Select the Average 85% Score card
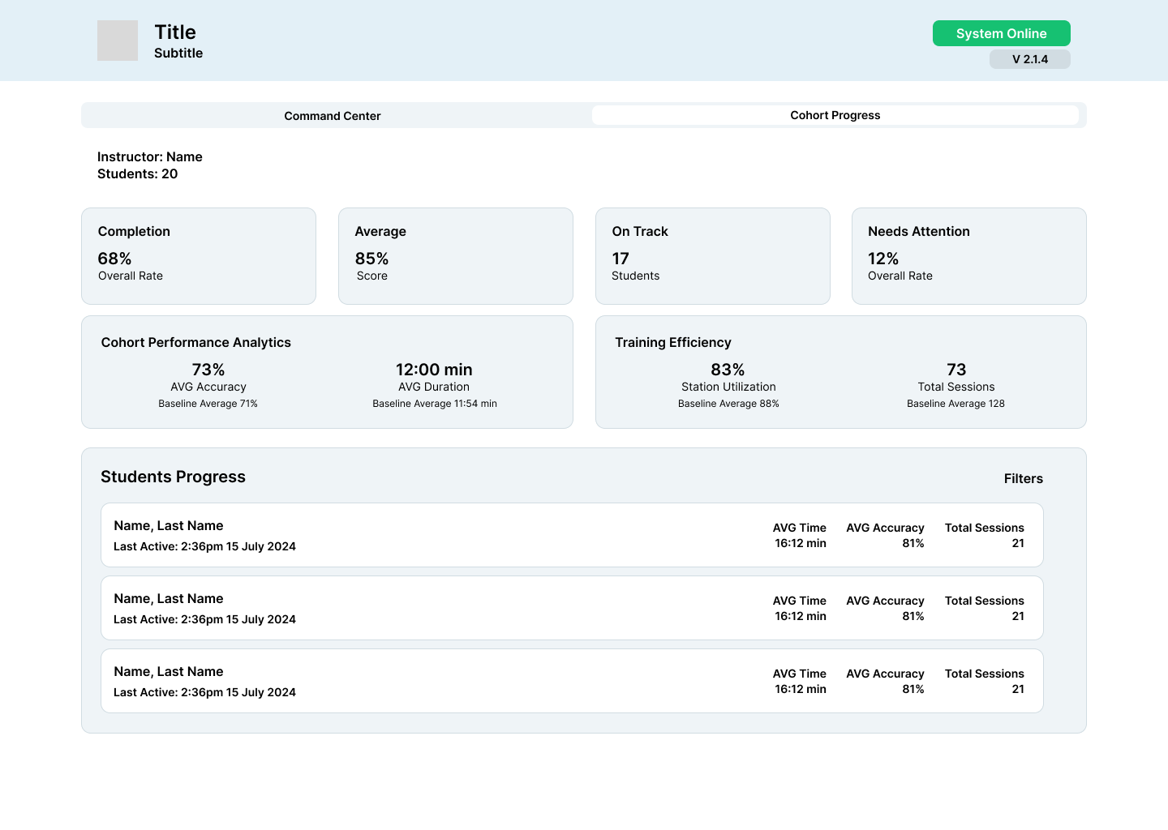Viewport: 1168px width, 830px height. (455, 256)
